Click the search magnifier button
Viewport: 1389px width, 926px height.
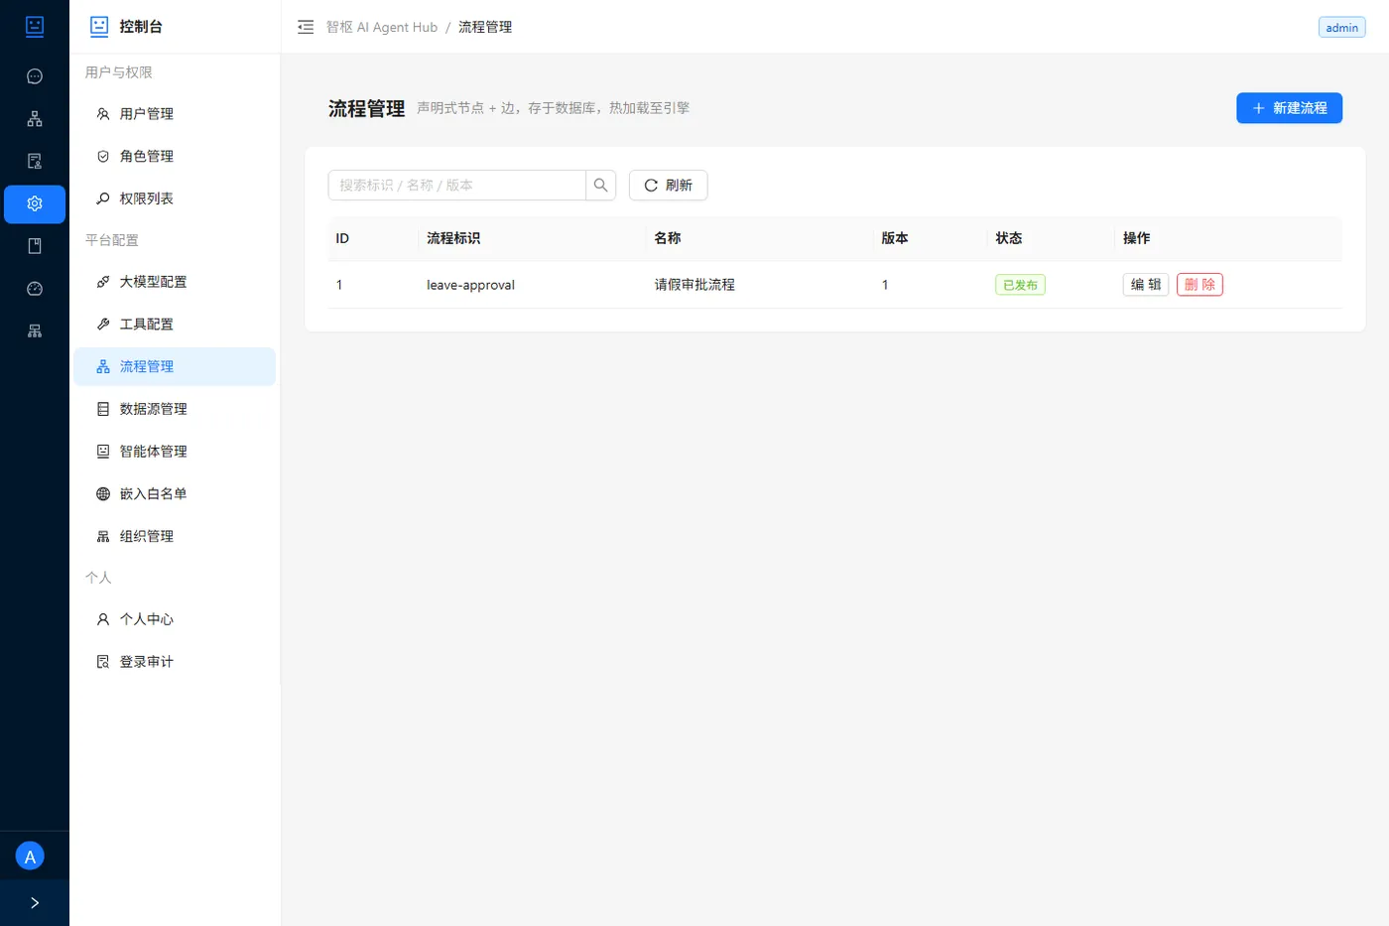coord(600,185)
